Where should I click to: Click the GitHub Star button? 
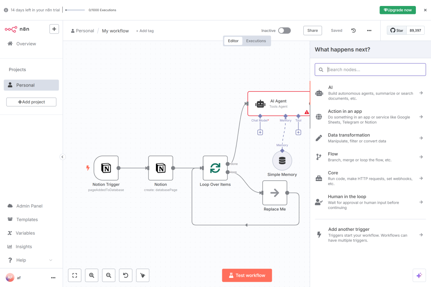coord(397,30)
